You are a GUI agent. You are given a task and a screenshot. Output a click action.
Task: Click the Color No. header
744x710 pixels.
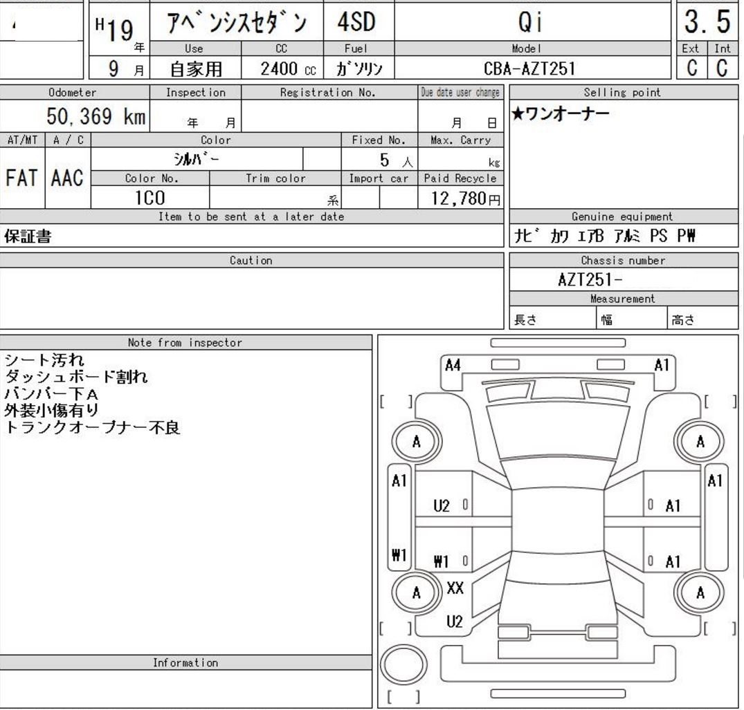152,178
